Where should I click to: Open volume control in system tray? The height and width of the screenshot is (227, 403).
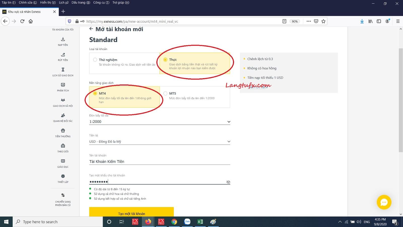click(x=359, y=222)
